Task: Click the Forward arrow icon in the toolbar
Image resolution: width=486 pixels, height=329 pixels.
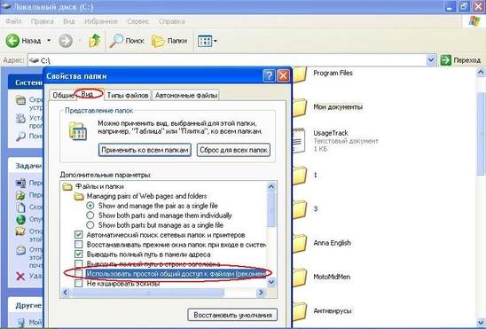Action: pyautogui.click(x=66, y=41)
